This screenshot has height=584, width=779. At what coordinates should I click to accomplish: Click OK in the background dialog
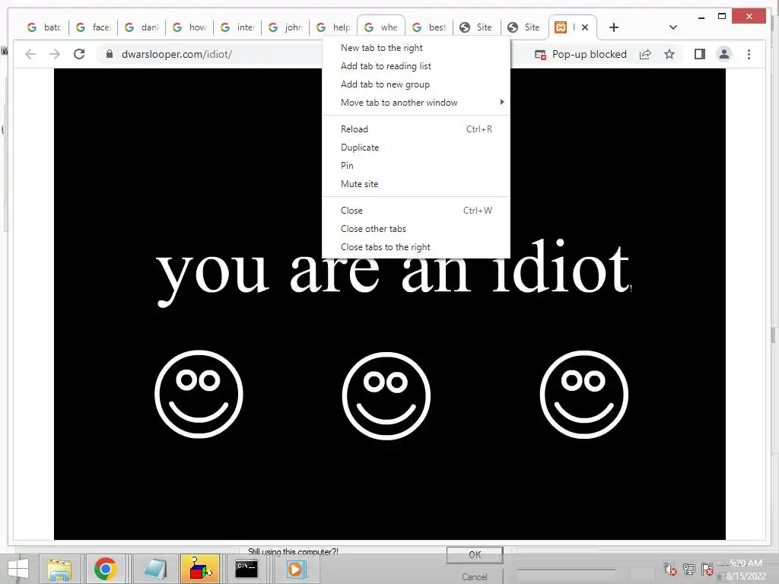[x=475, y=554]
